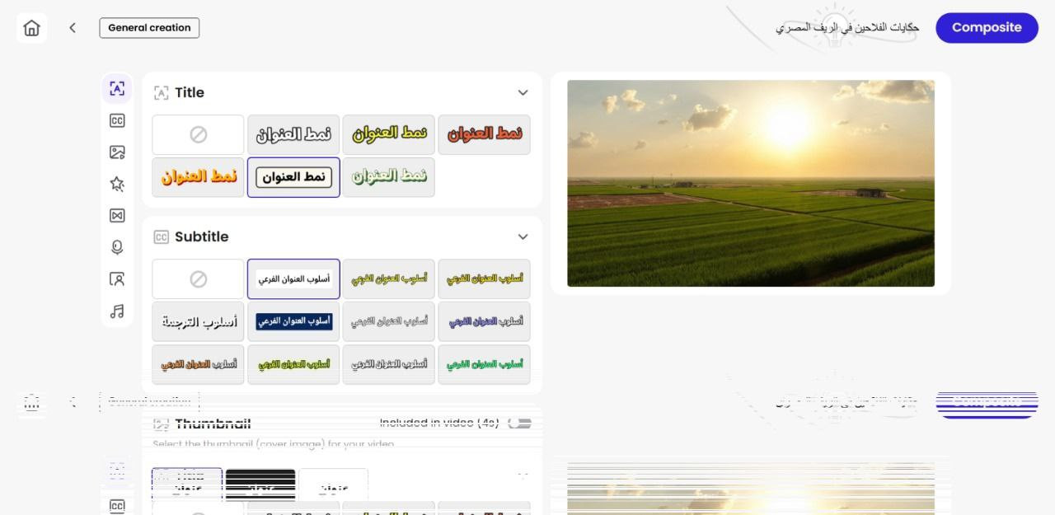Click the Composite button
The height and width of the screenshot is (515, 1055).
tap(987, 27)
